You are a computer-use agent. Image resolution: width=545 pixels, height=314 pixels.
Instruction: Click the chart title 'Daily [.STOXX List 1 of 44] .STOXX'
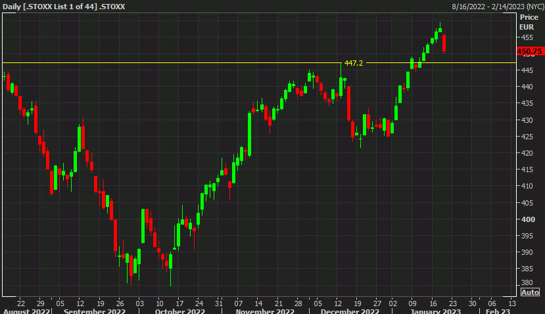(x=64, y=7)
